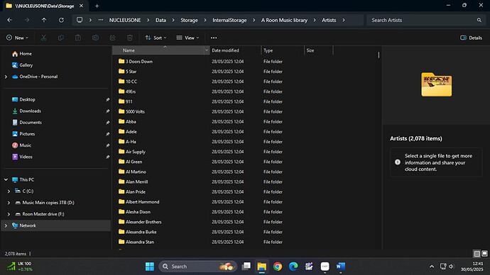Open Task View on the taskbar
Image resolution: width=490 pixels, height=275 pixels.
point(246,266)
